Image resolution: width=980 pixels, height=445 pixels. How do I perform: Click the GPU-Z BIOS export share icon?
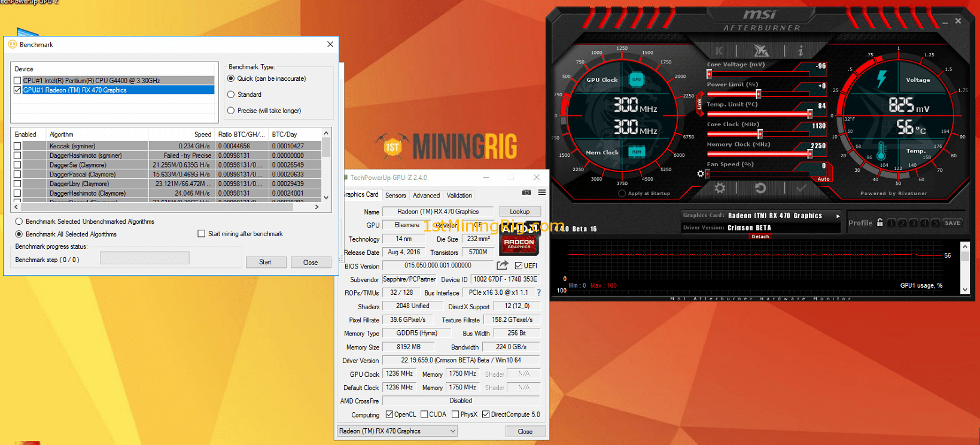[x=503, y=265]
